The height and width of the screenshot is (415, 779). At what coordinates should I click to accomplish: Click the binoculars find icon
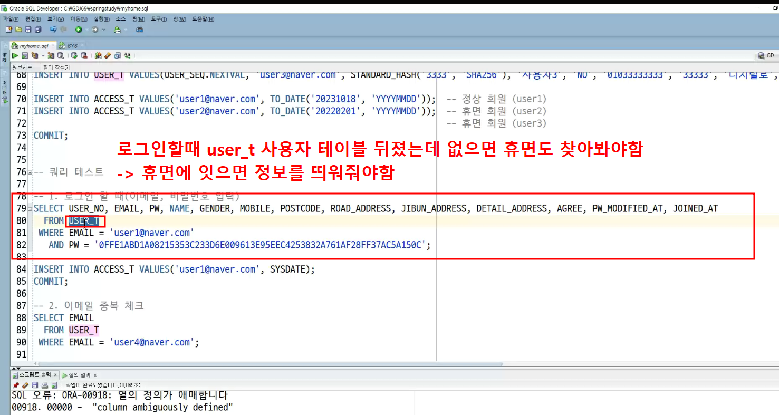coord(140,30)
